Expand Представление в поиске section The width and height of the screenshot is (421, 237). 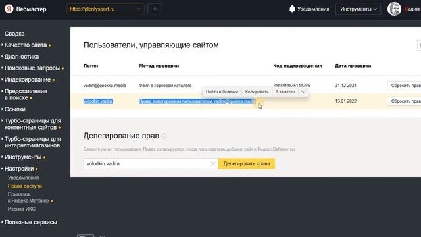click(x=26, y=95)
